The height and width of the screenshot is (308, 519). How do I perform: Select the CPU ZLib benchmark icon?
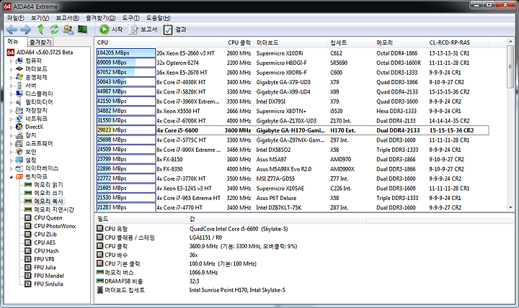pyautogui.click(x=28, y=235)
